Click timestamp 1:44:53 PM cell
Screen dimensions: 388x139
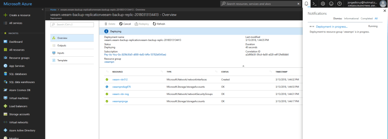[287, 87]
